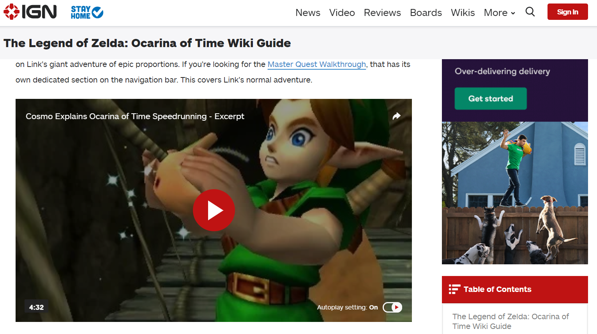Go to Video section

tap(342, 13)
